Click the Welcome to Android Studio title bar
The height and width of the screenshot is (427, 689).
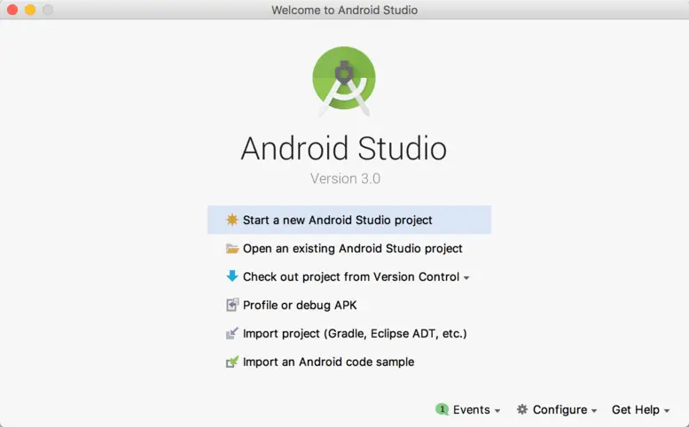(344, 10)
